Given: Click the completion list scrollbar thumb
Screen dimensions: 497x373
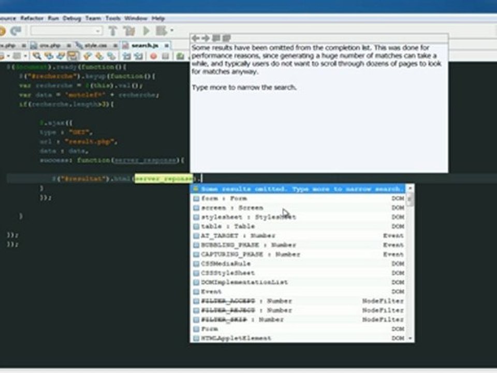Looking at the screenshot, I should 410,200.
